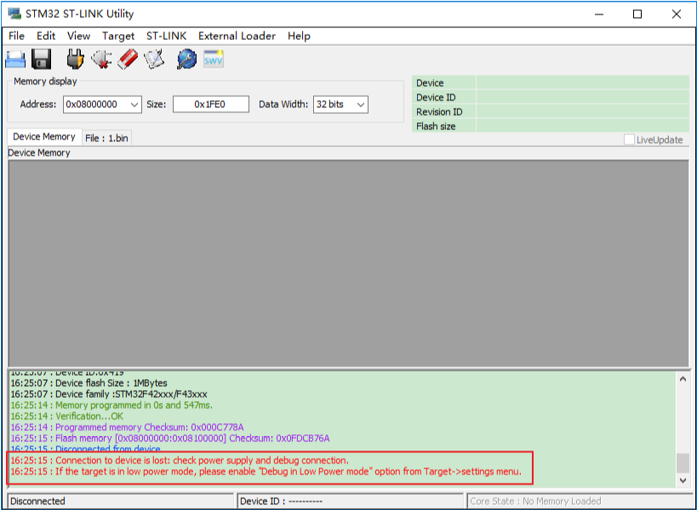Click the 'Programmed memory Checksum: 0x000C778A' line
Viewport: 697px width, 510px height.
pyautogui.click(x=127, y=428)
